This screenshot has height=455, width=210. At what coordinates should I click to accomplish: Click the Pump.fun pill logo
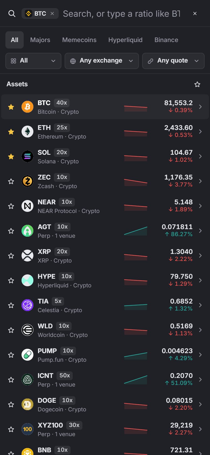(27, 355)
